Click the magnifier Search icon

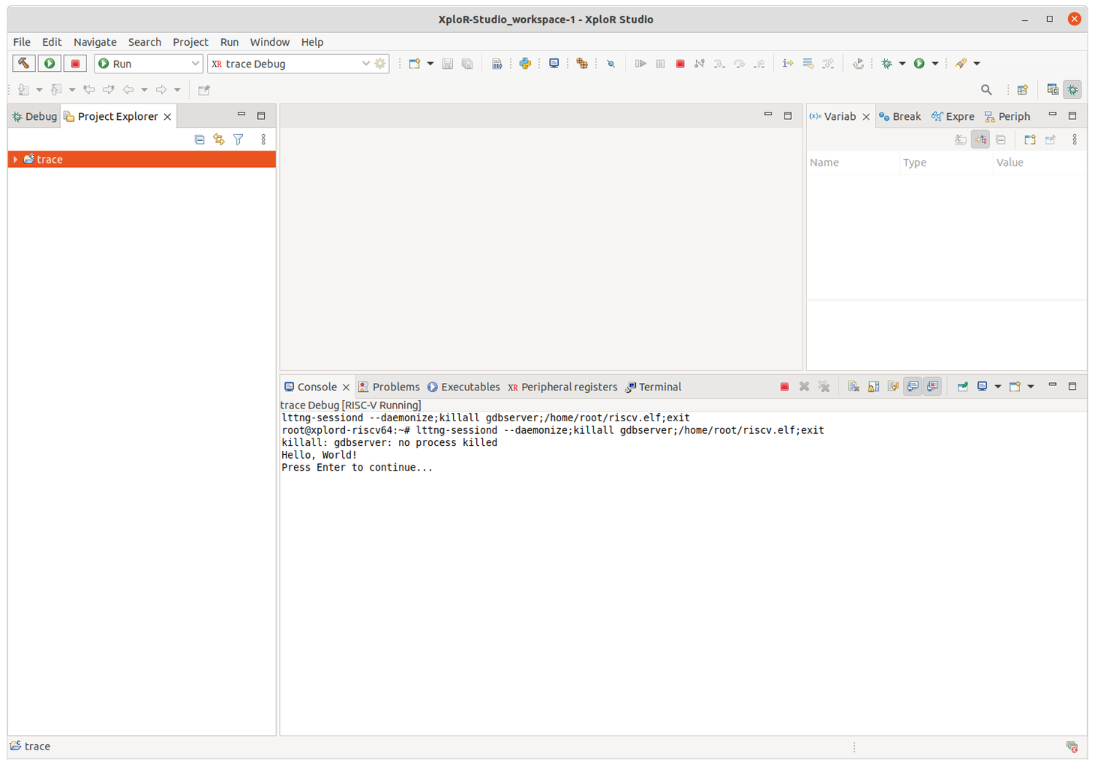coord(986,90)
